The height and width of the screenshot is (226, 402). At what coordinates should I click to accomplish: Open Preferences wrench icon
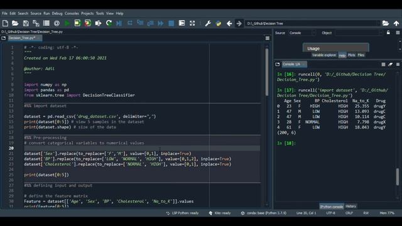pyautogui.click(x=208, y=23)
